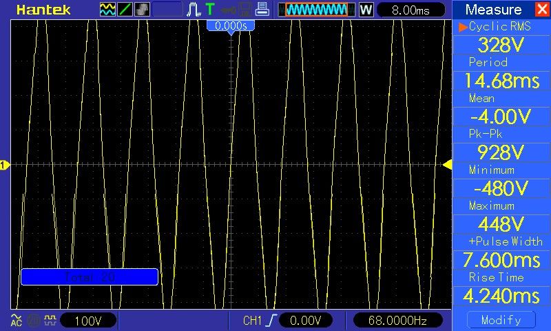Close the Measure panel with the X

542,9
